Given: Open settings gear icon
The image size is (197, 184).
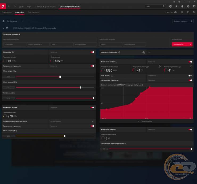Looking at the screenshot, I should pos(188,6).
